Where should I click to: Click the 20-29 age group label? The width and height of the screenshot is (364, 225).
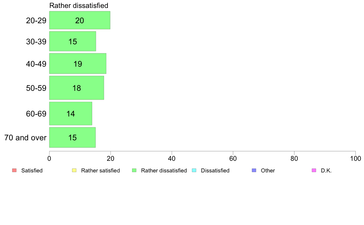pyautogui.click(x=36, y=20)
